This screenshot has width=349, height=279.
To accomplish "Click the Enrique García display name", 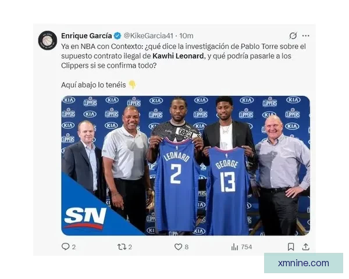I will [x=86, y=35].
